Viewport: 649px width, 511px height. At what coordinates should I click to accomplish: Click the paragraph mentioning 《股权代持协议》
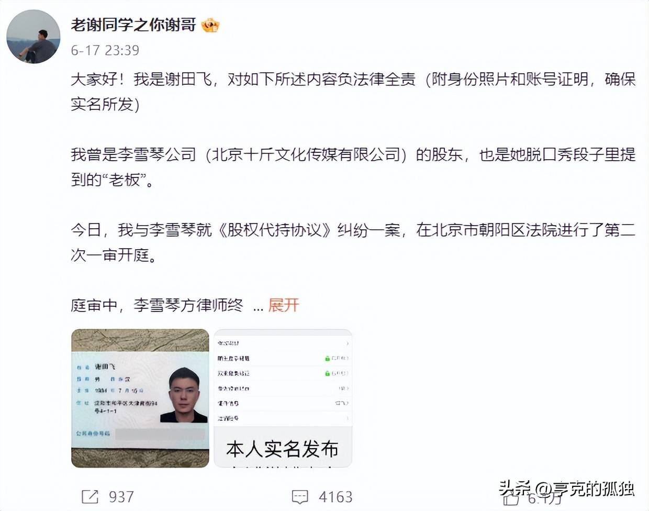tap(353, 242)
